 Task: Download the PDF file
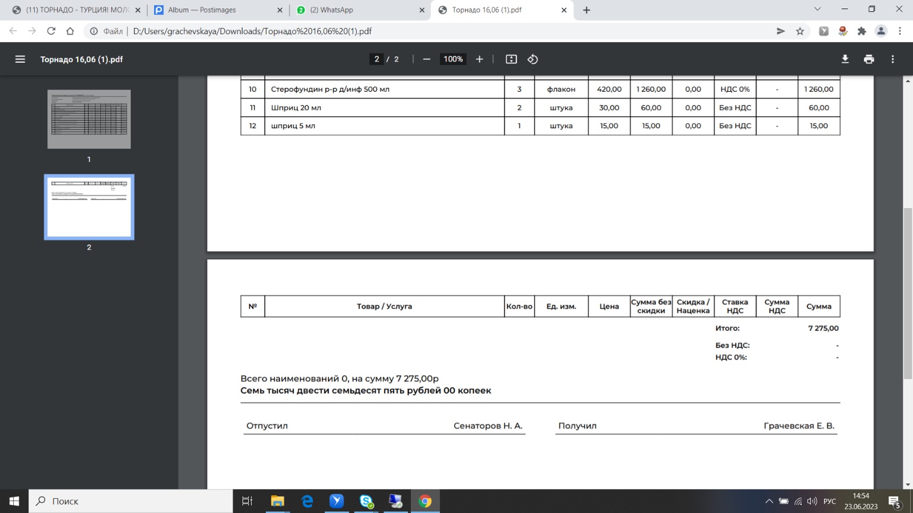(845, 59)
